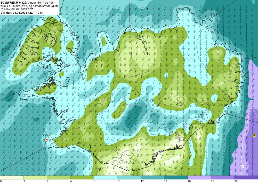Select the 6–8 m/s green legend swatch
Image resolution: width=258 pixels, height=183 pixels.
click(82, 178)
